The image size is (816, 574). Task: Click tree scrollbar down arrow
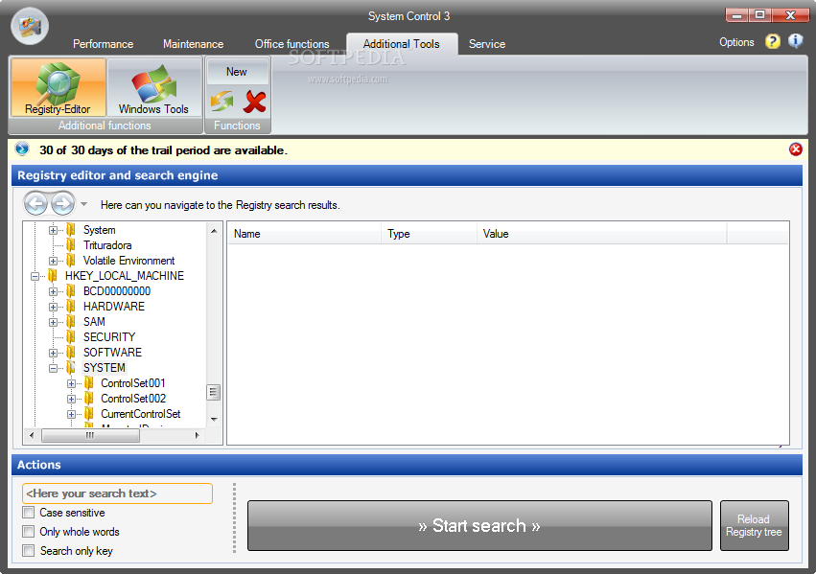(214, 419)
